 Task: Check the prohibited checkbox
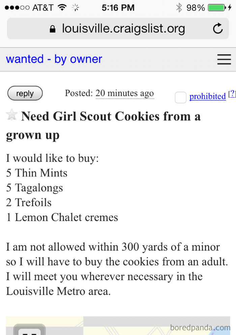pos(181,97)
